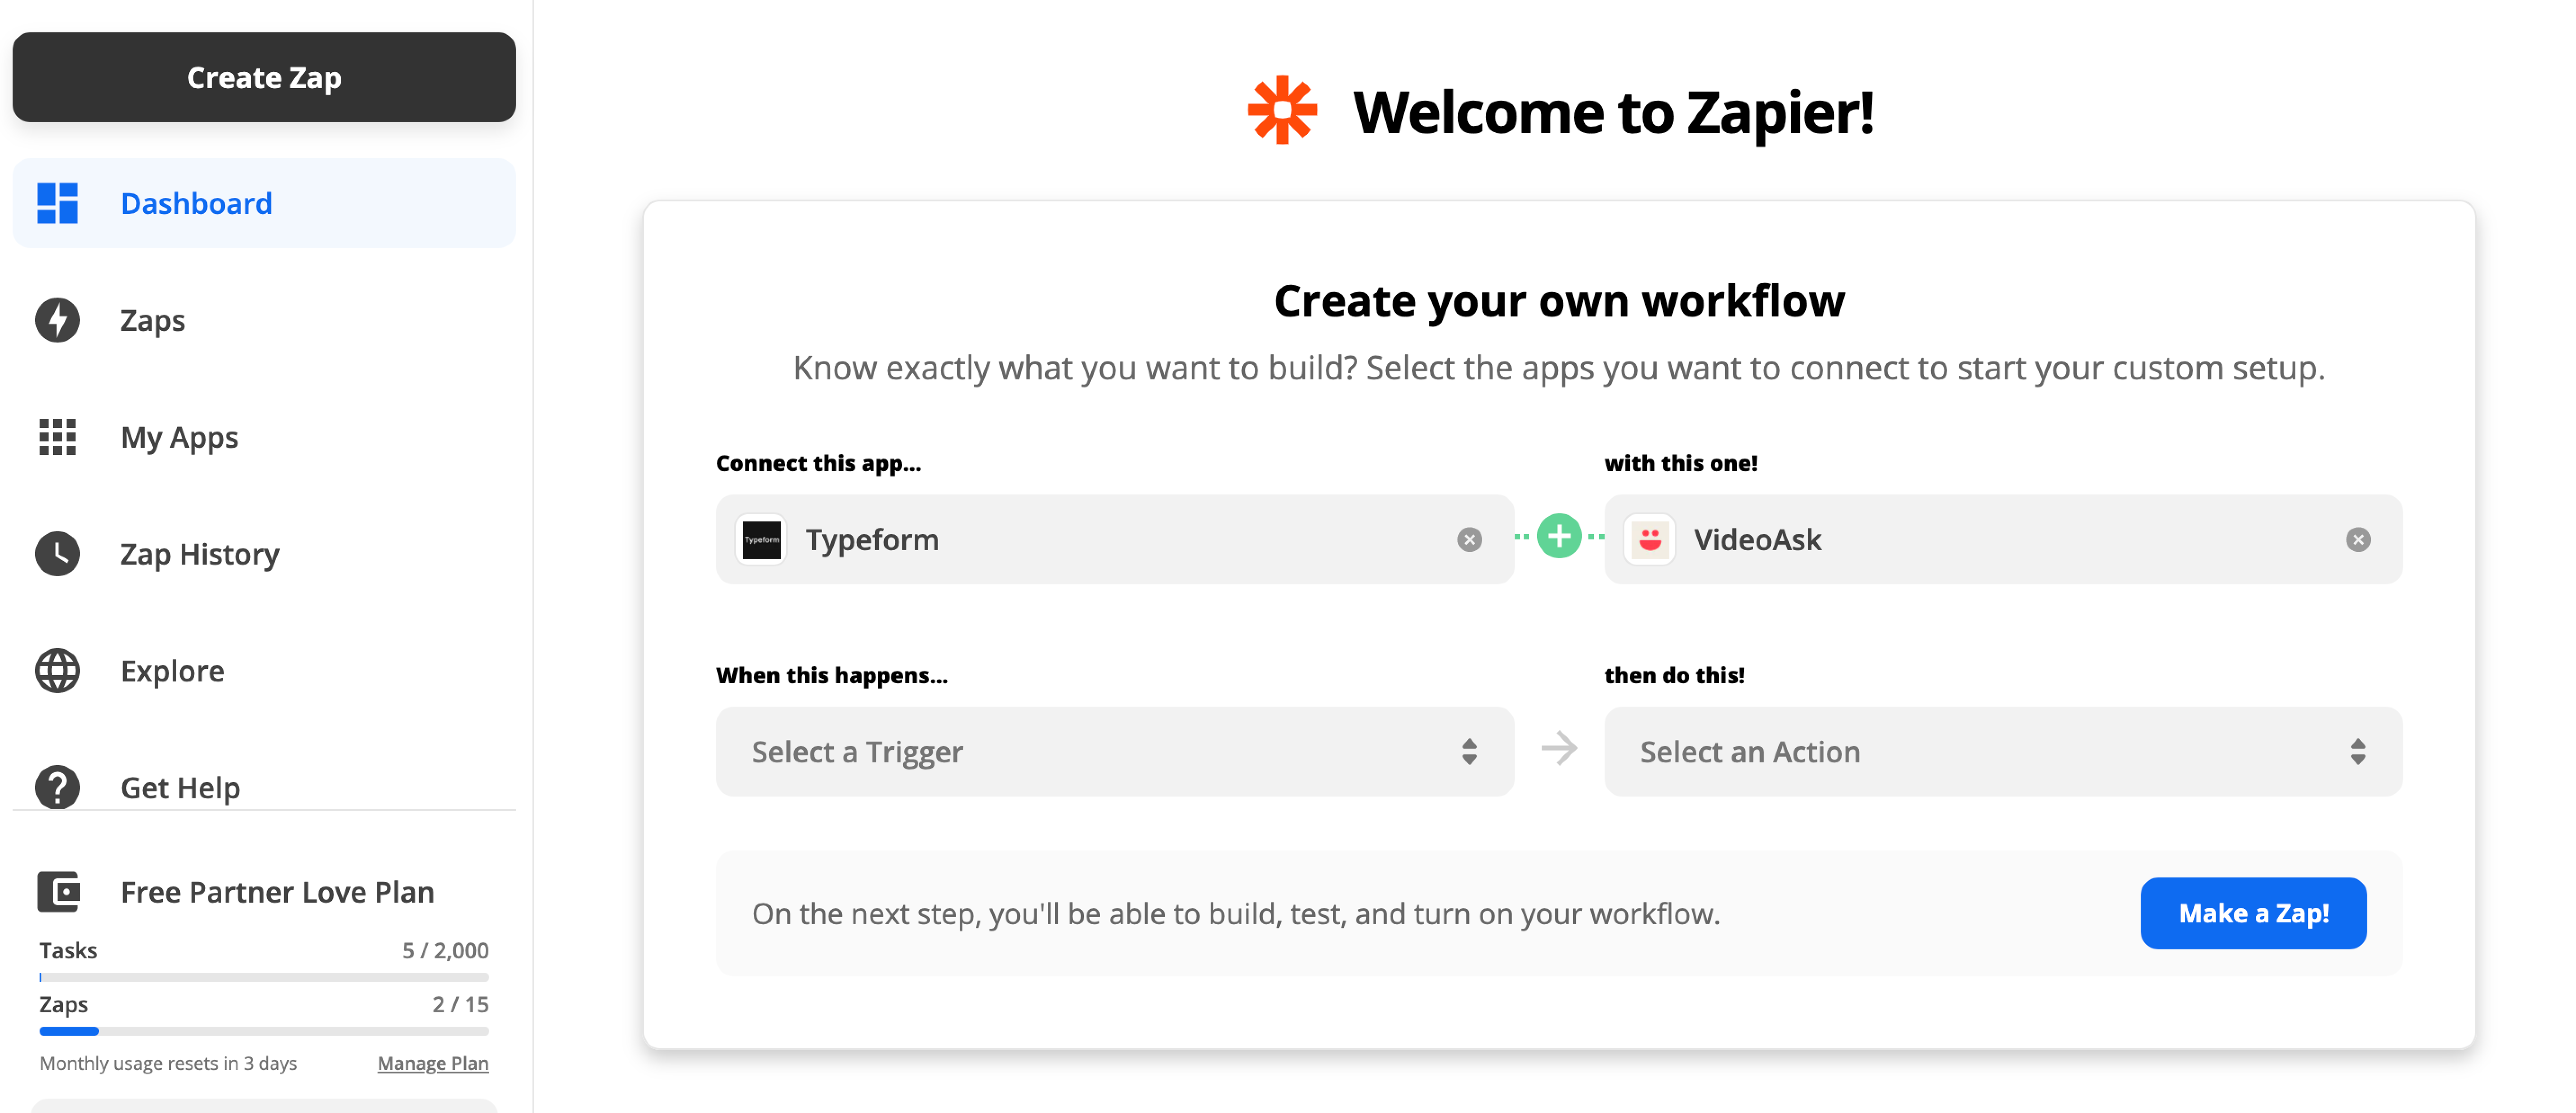
Task: Click the 'When this happens...' label
Action: pos(831,674)
